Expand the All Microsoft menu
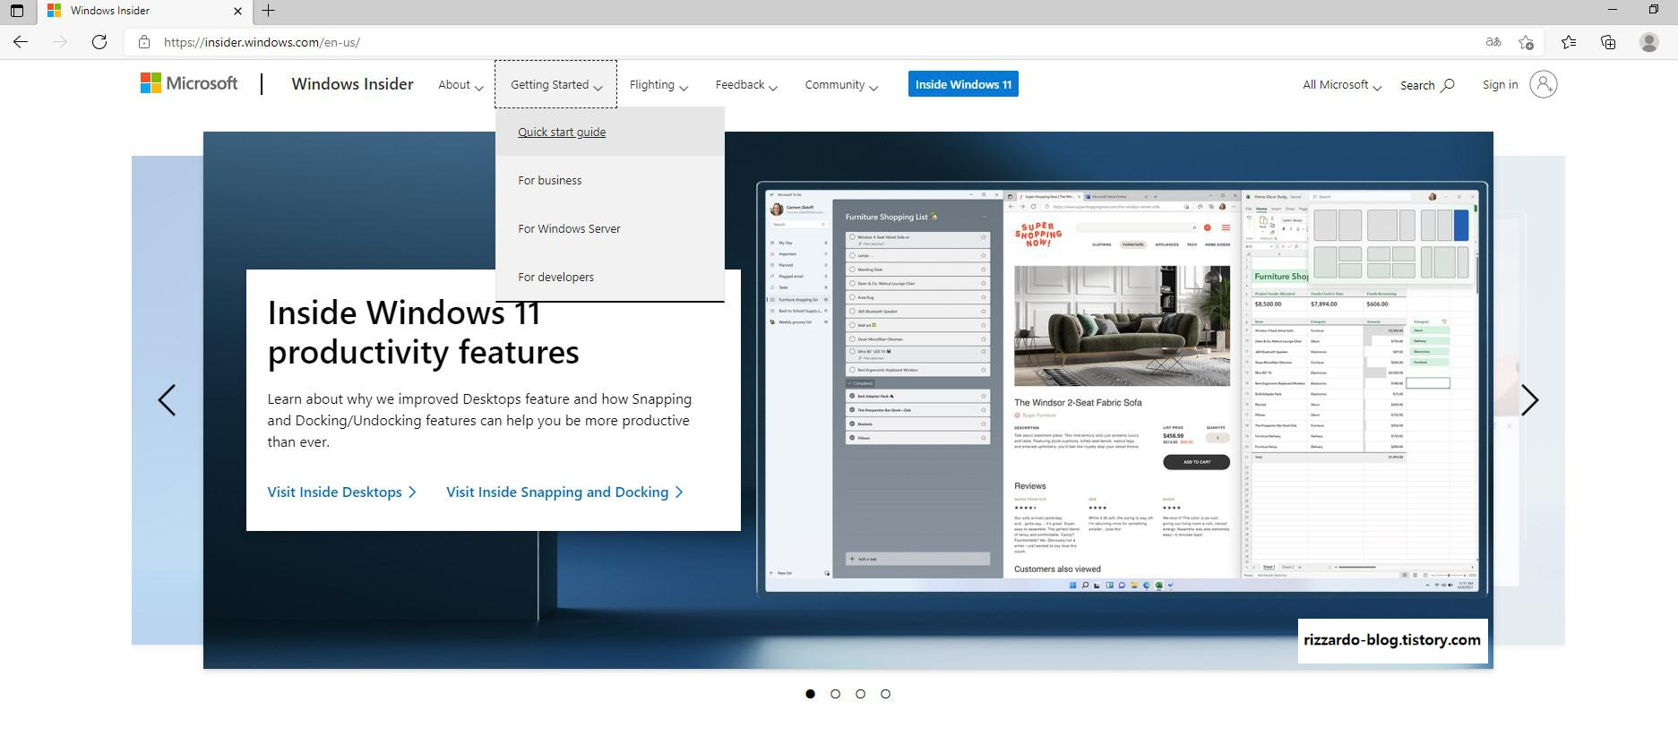This screenshot has height=736, width=1678. 1342,84
